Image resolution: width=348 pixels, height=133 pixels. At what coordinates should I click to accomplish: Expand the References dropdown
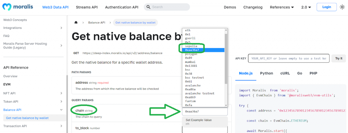pyautogui.click(x=282, y=7)
